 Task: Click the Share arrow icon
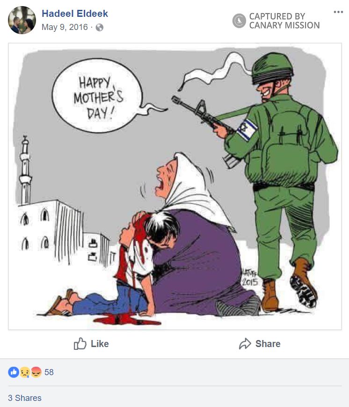click(x=245, y=344)
